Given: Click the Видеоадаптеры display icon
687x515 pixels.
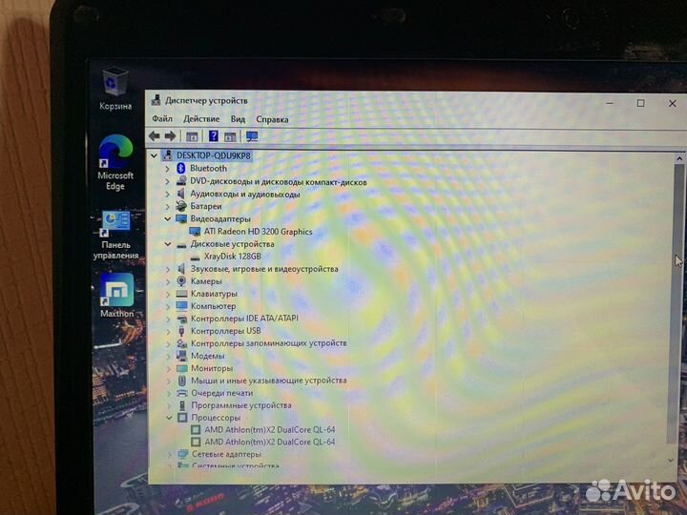Looking at the screenshot, I should tap(181, 218).
